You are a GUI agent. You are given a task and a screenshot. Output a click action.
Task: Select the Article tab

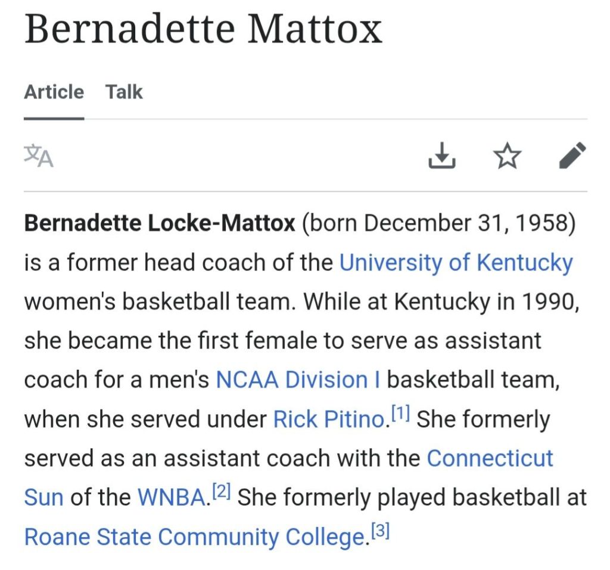click(54, 92)
